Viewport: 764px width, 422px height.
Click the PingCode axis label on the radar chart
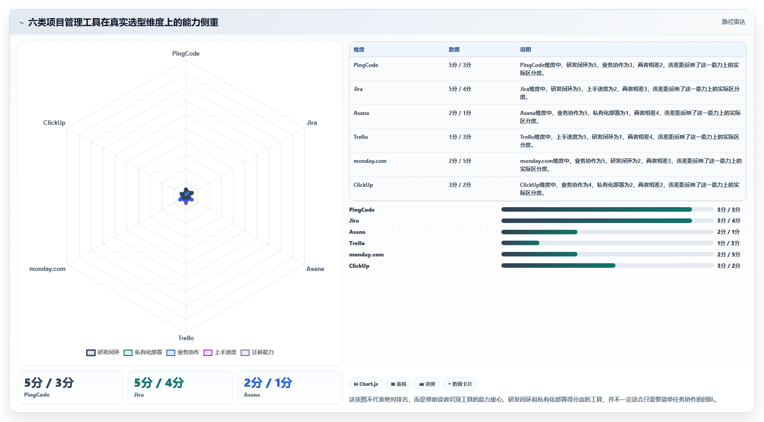186,53
